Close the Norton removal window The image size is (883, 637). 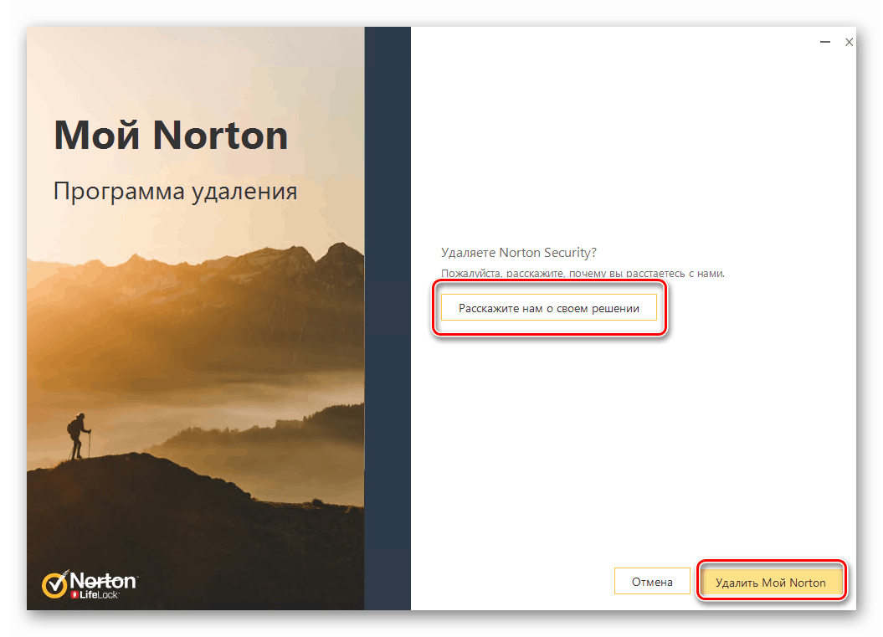pos(850,42)
